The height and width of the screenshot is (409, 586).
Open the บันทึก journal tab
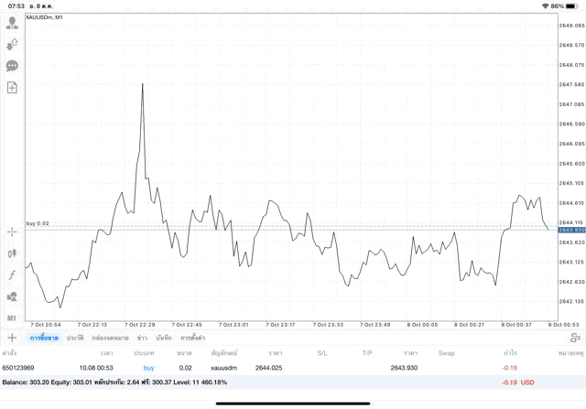[x=164, y=338]
